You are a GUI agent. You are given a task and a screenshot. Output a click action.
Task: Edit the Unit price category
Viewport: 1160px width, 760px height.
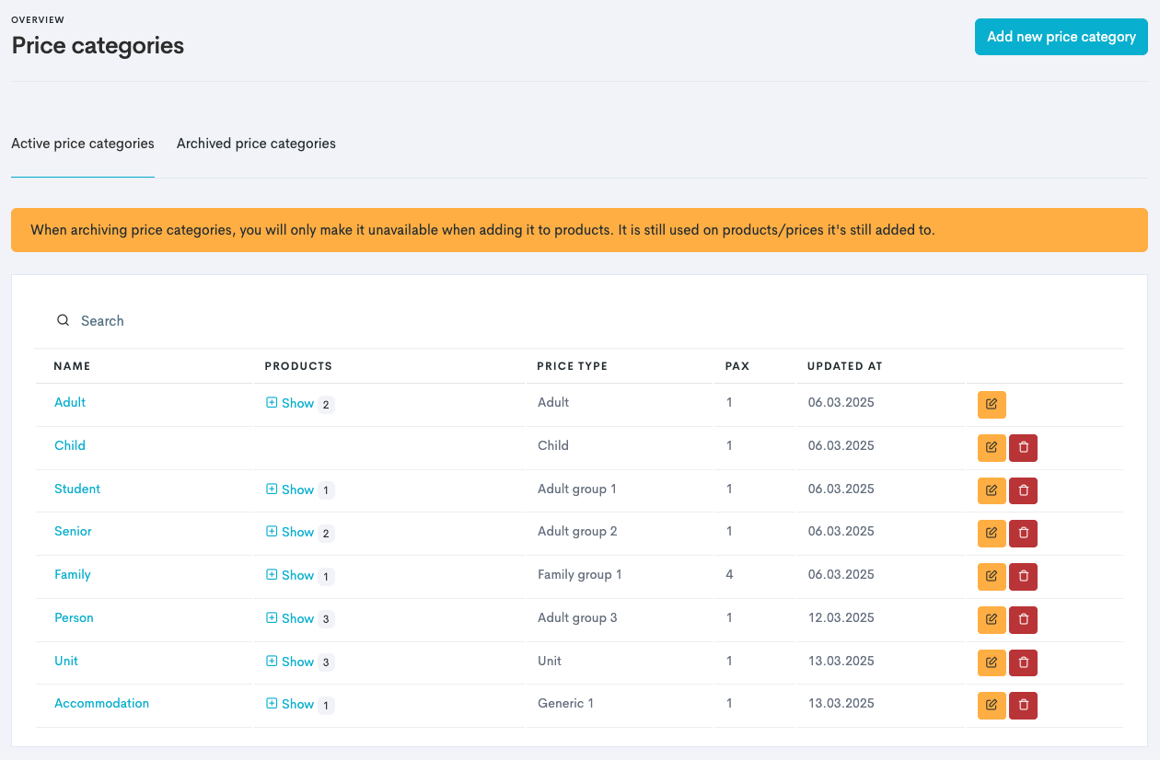(x=992, y=662)
